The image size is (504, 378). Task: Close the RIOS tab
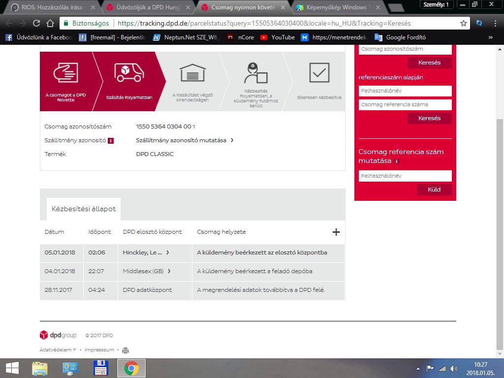click(93, 7)
